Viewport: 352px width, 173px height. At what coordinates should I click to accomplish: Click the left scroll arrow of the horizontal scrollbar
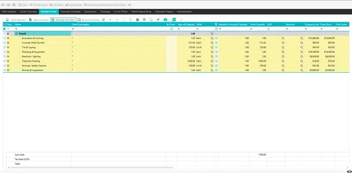click(8, 168)
